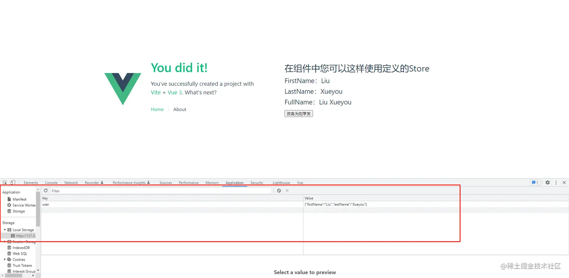This screenshot has width=569, height=278.
Task: Click the 'LastName: Xueyou' text
Action: pyautogui.click(x=313, y=92)
